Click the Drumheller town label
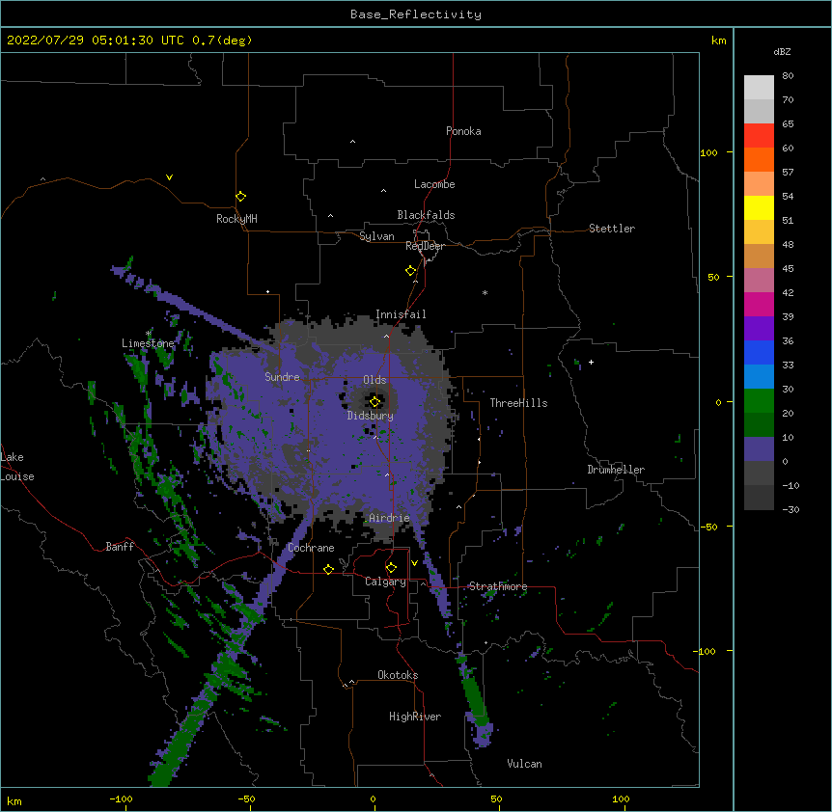The width and height of the screenshot is (832, 812). point(616,470)
